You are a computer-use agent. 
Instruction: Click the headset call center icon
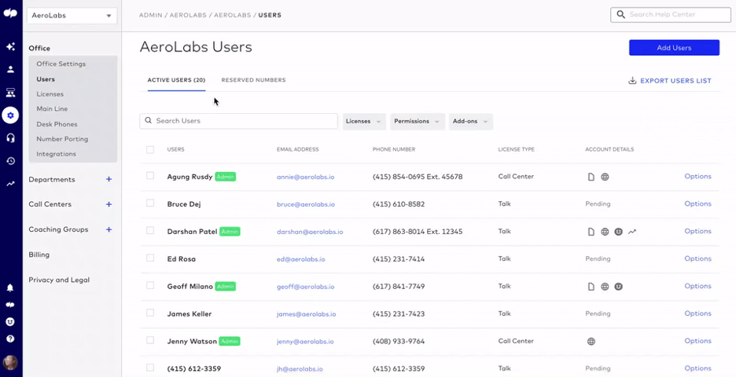click(10, 138)
